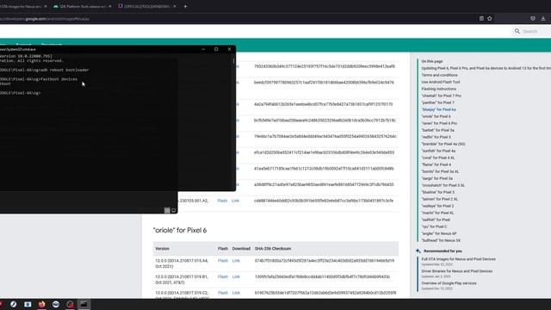Jump to "ryu" for Pixel C

tap(434, 226)
